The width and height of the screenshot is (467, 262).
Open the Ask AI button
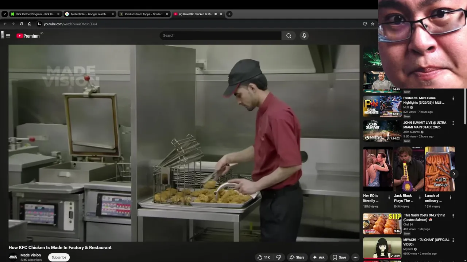click(318, 257)
